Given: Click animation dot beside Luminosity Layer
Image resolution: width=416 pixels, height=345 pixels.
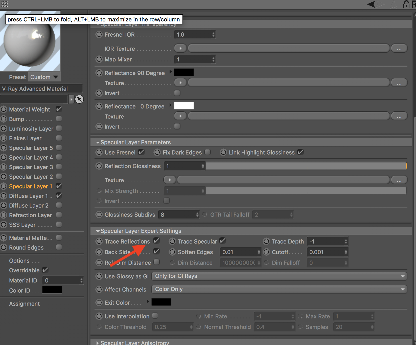Looking at the screenshot, I should pos(4,128).
